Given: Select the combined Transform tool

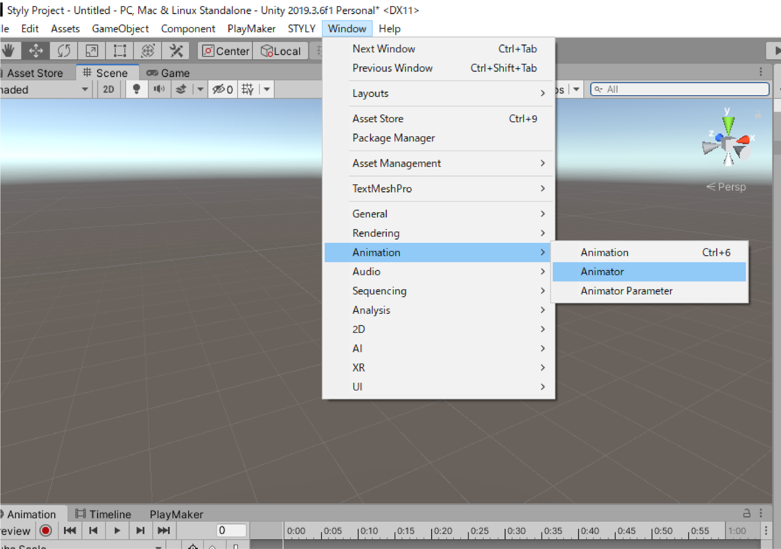Looking at the screenshot, I should [148, 51].
